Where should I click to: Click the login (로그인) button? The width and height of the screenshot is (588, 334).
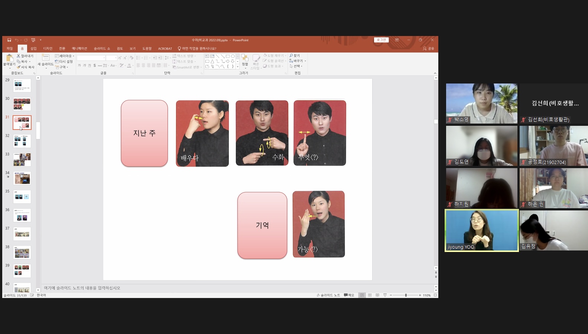click(x=381, y=40)
